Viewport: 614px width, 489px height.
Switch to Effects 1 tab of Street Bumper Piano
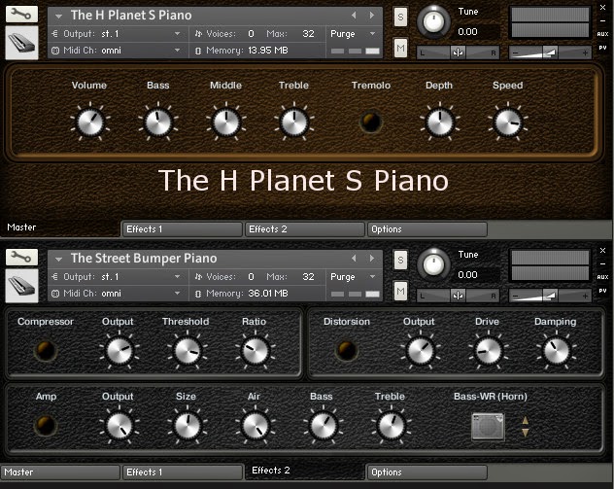click(x=182, y=472)
